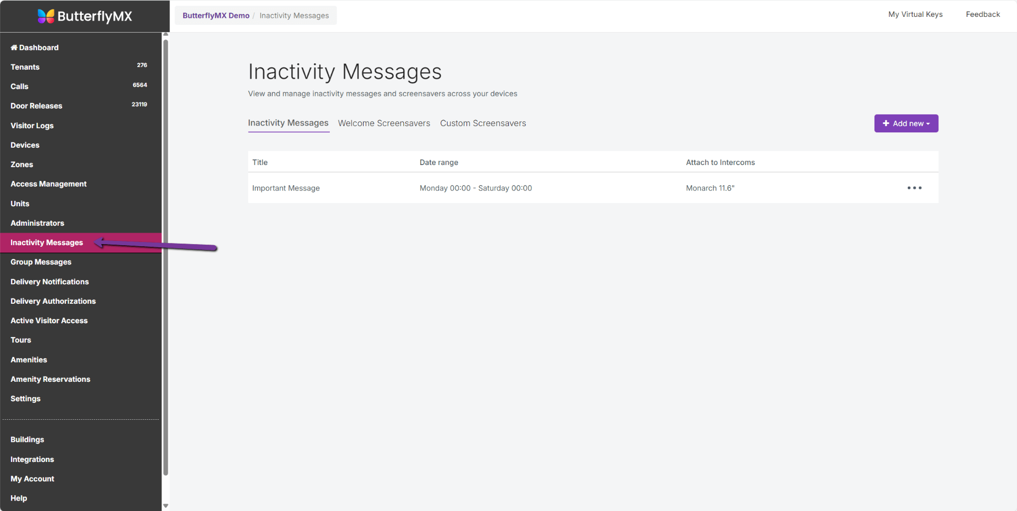Select the Dashboard home icon
Screen dimensions: 1017x511
click(13, 47)
